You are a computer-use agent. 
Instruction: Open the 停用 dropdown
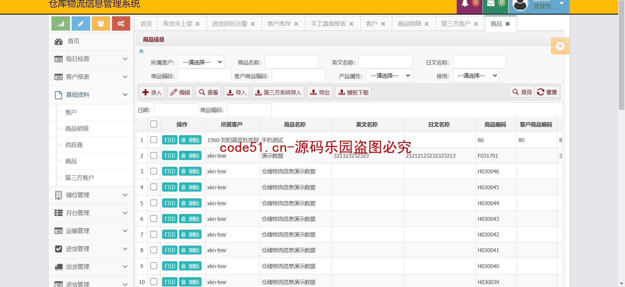click(x=476, y=76)
